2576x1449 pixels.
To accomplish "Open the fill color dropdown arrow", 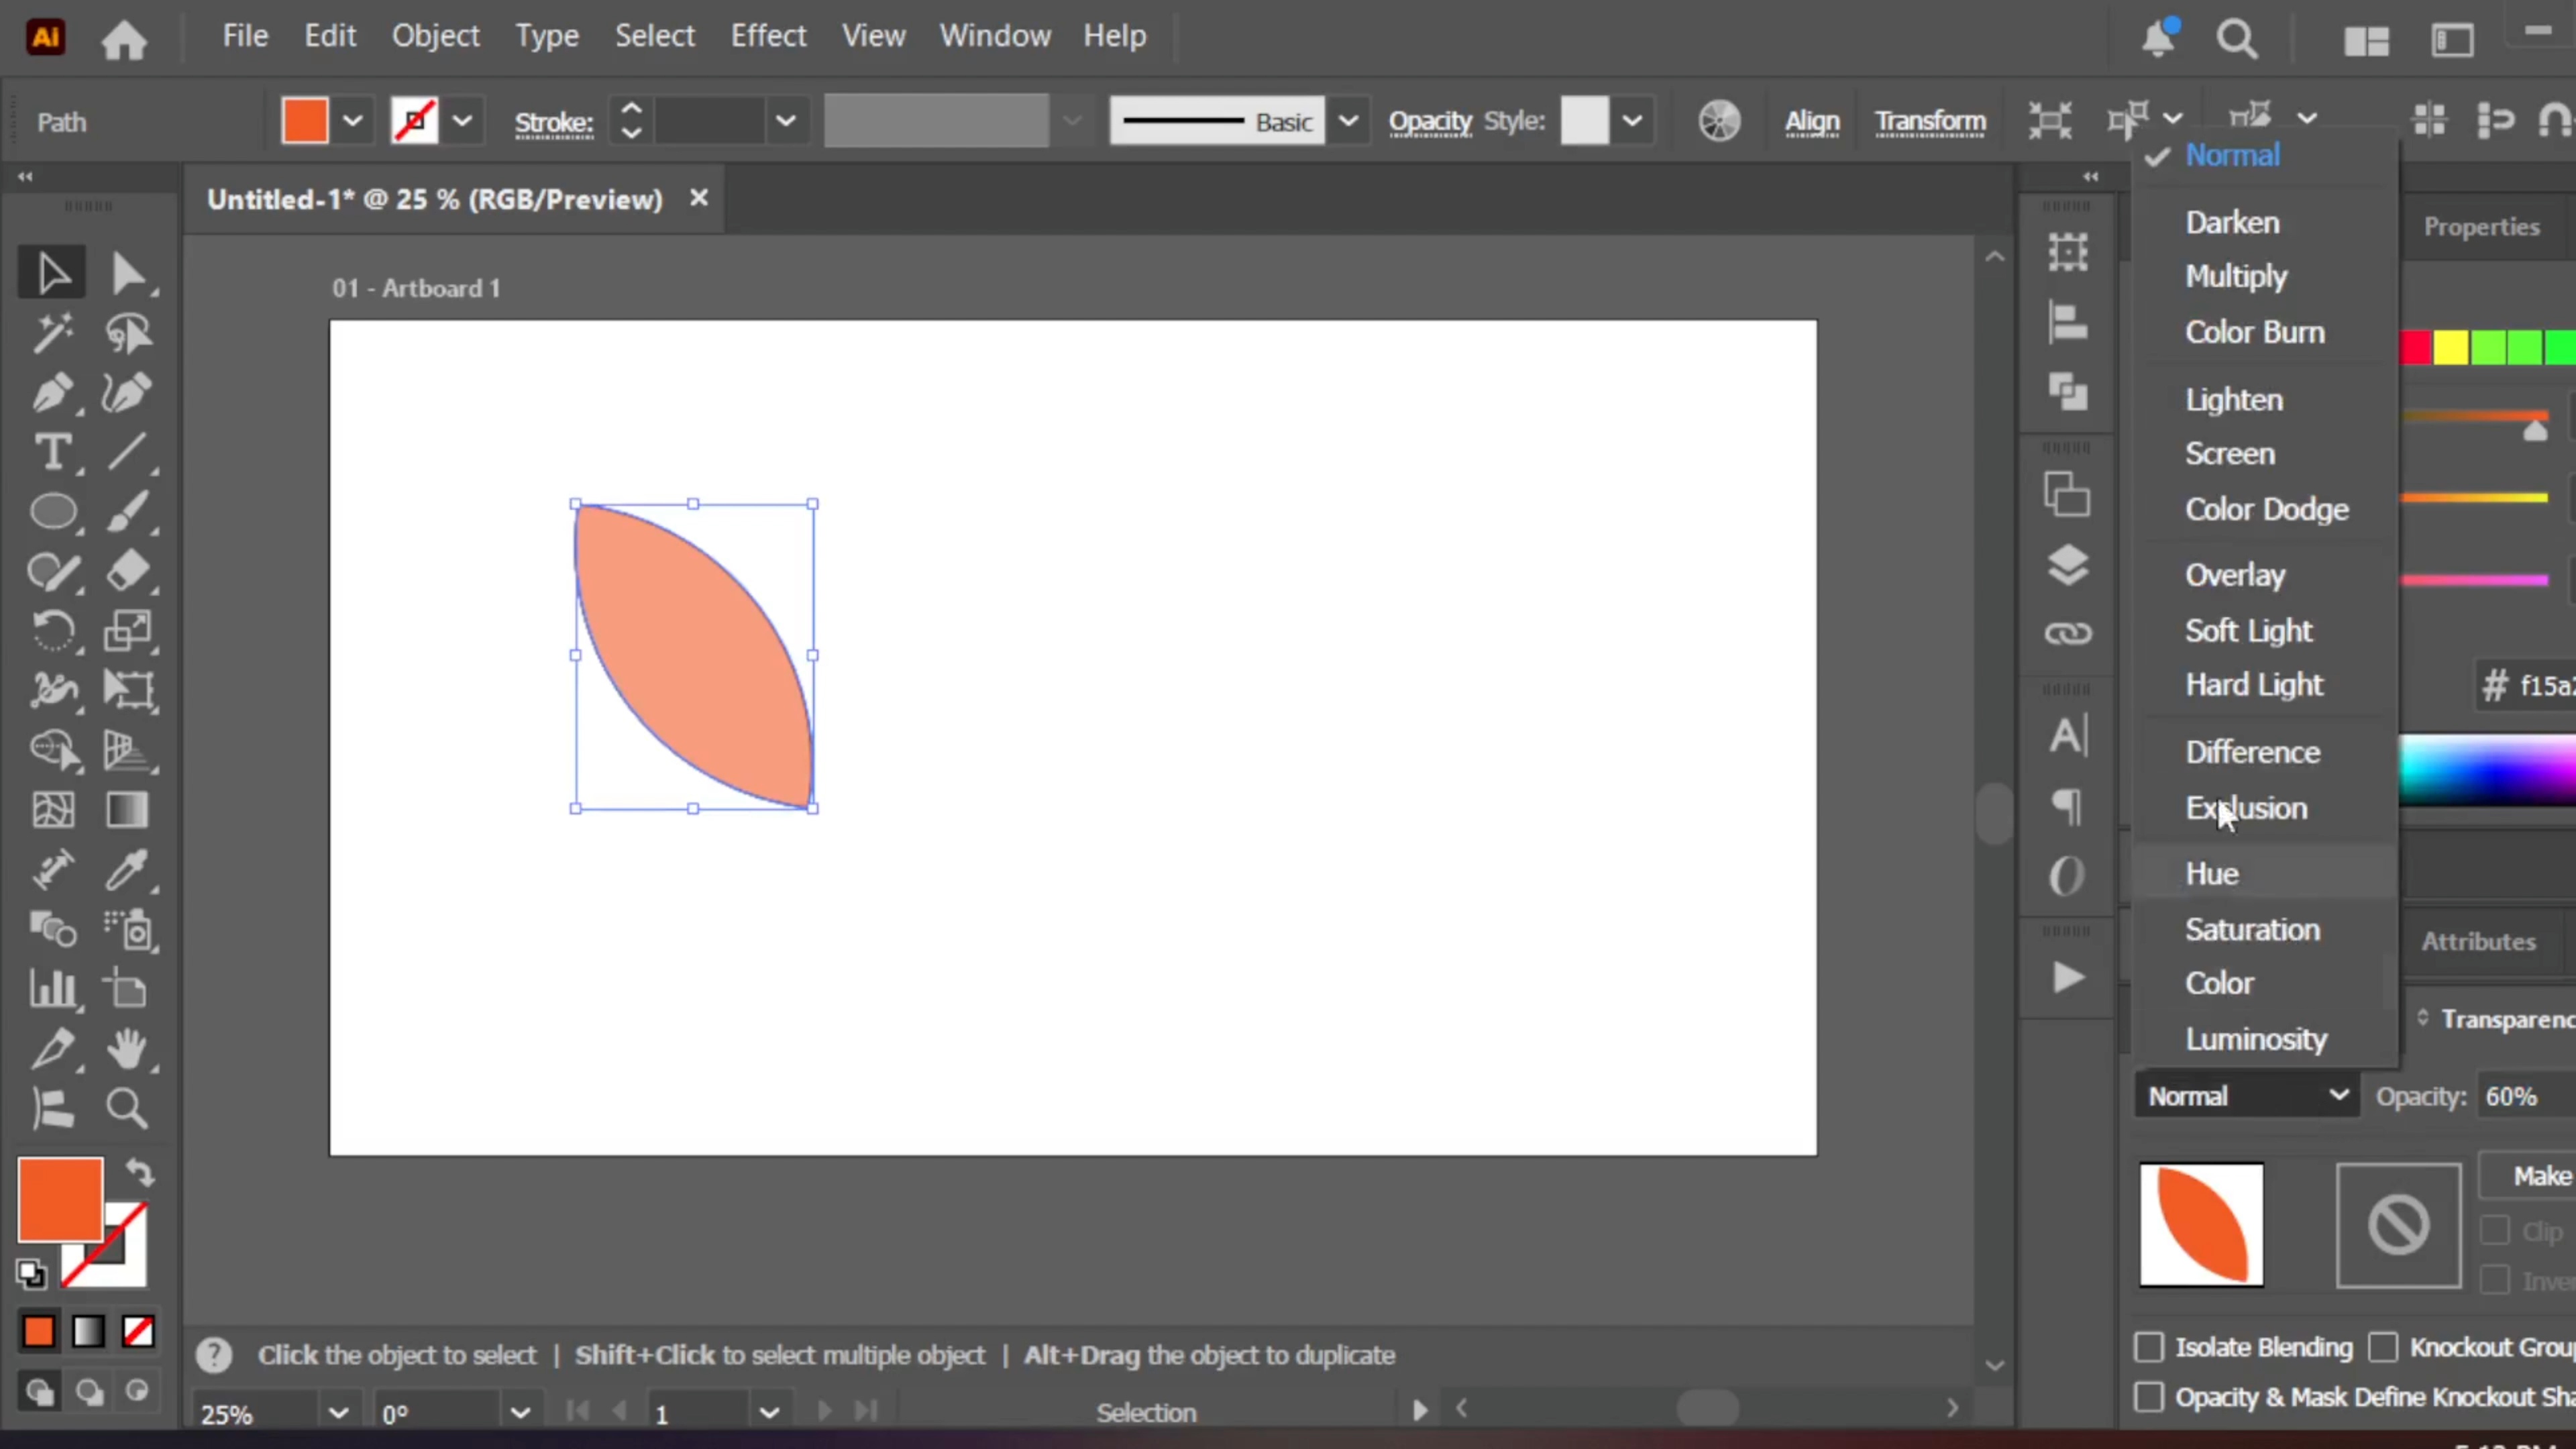I will (x=352, y=122).
